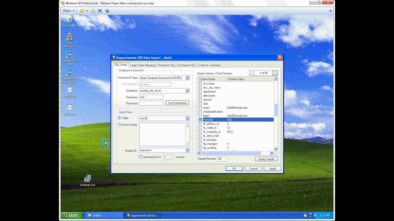Show hidden tray icons with the round arrow
This screenshot has width=394, height=221.
pos(315,215)
